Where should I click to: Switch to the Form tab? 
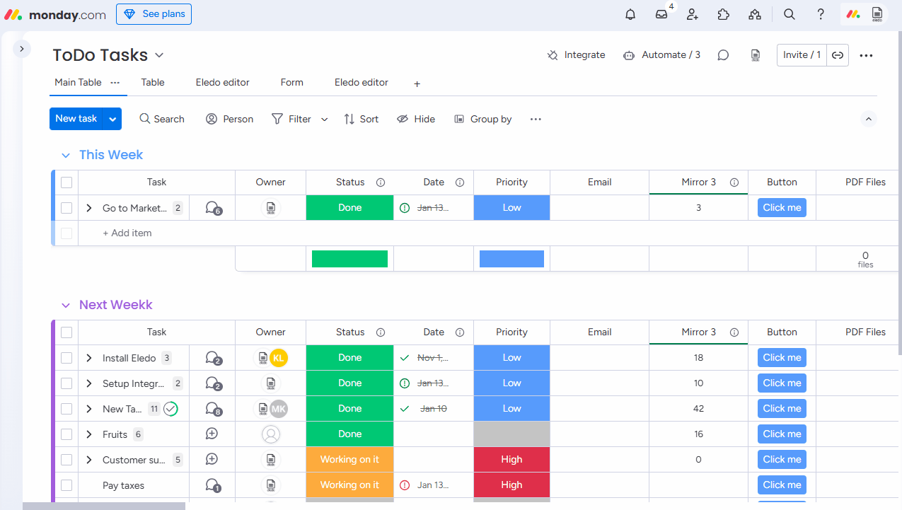pyautogui.click(x=291, y=83)
